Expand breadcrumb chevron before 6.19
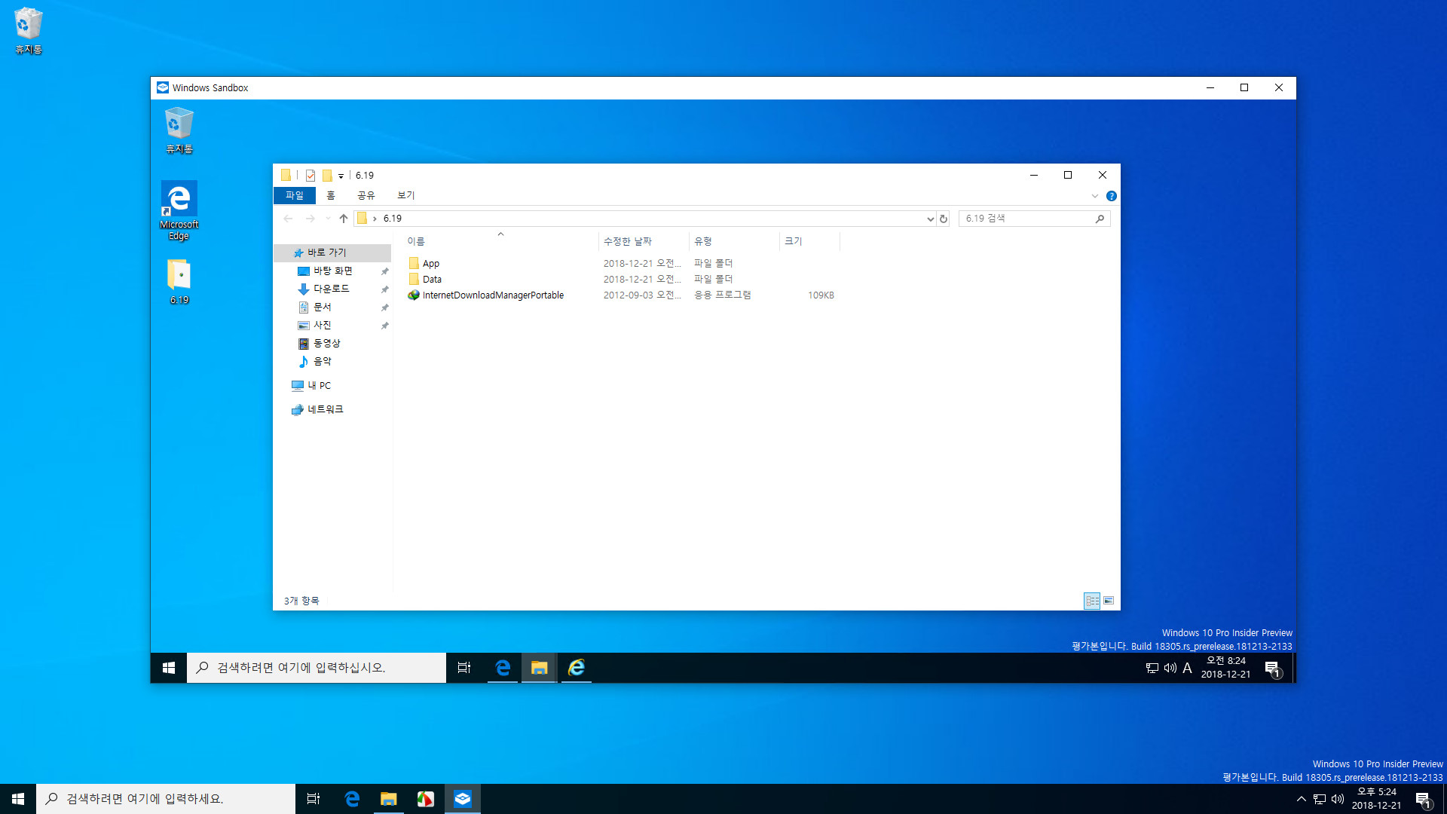The height and width of the screenshot is (814, 1447). click(x=375, y=219)
